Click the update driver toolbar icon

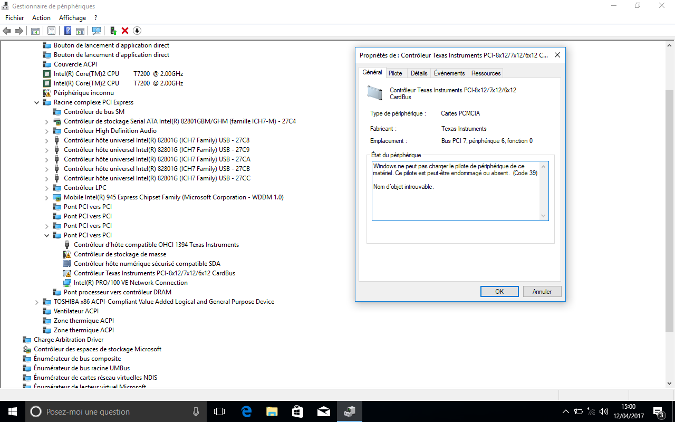pyautogui.click(x=113, y=31)
